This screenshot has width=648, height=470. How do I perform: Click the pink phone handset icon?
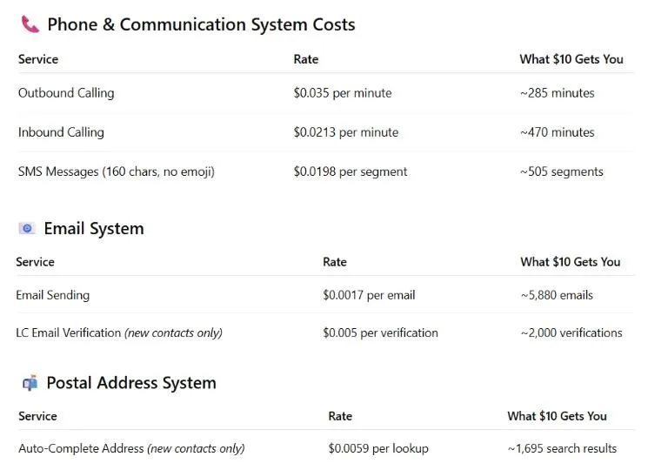30,24
